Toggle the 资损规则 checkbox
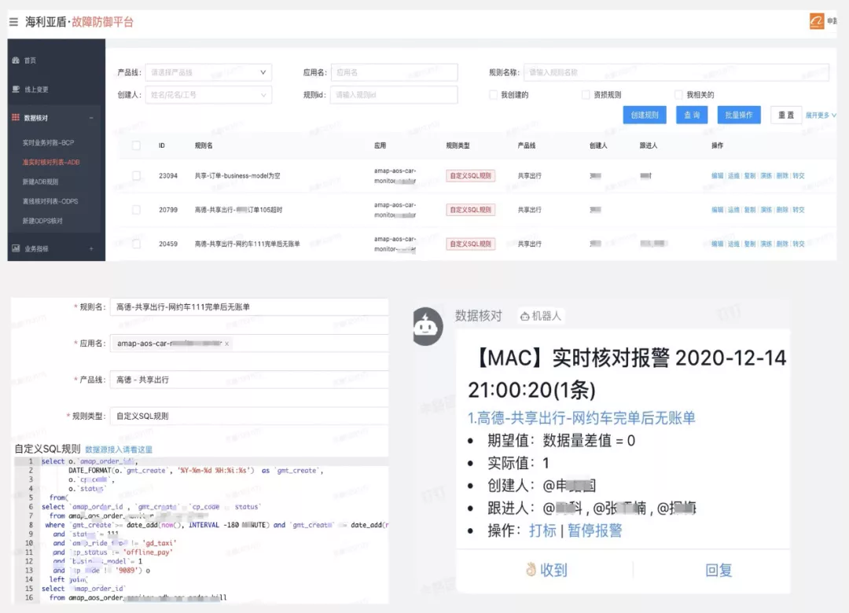This screenshot has width=849, height=613. pyautogui.click(x=586, y=95)
